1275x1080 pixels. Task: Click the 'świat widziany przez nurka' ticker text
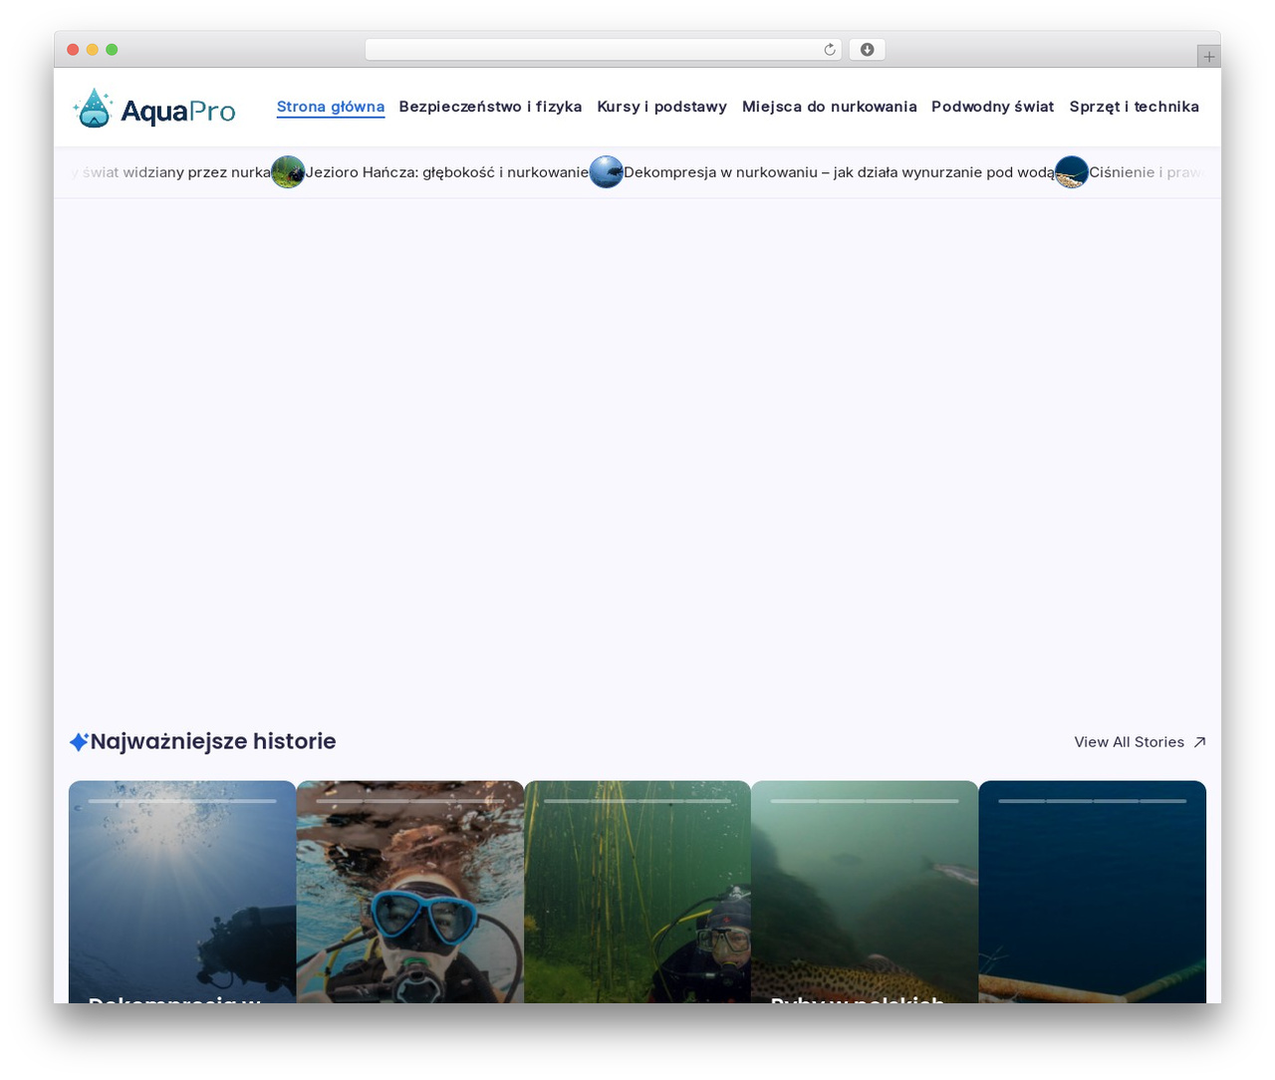(x=175, y=172)
